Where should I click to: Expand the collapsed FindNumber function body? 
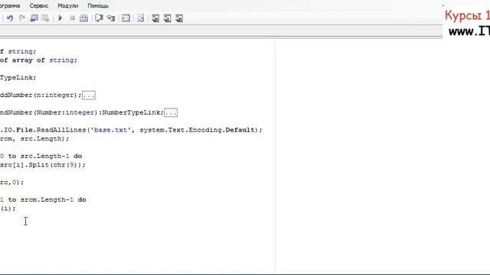(x=171, y=113)
